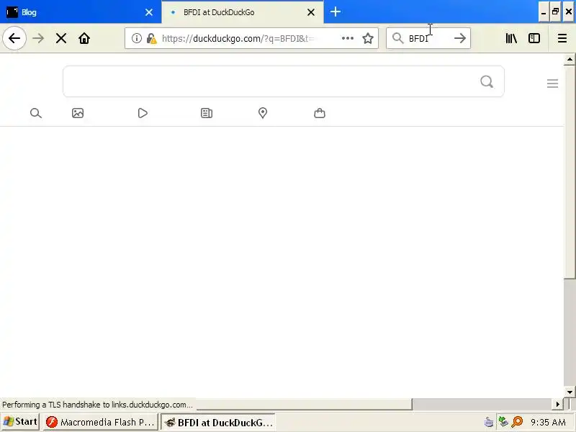Close the BFDI at DuckDuckGo tab
Viewport: 576px width, 432px height.
311,12
